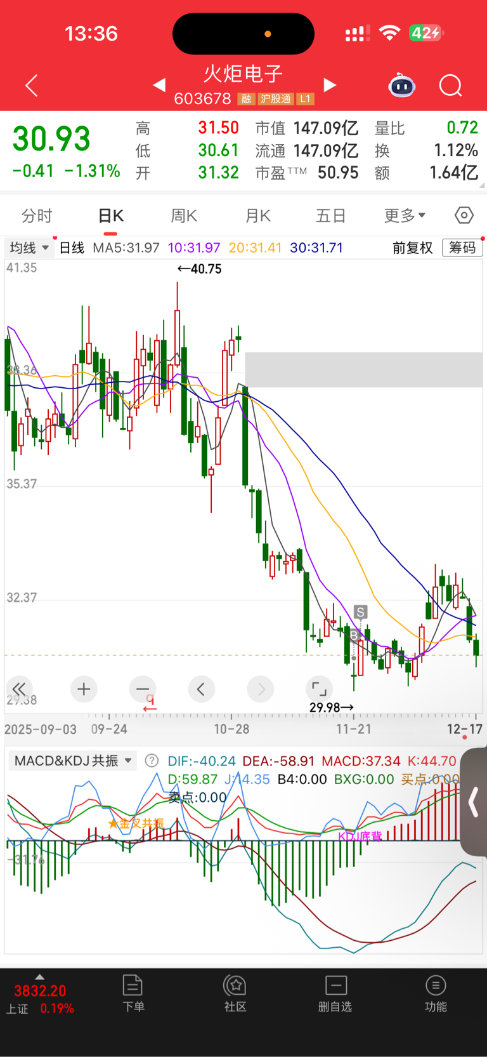The image size is (487, 1057).
Task: Open chart settings hexagon icon
Action: click(464, 216)
